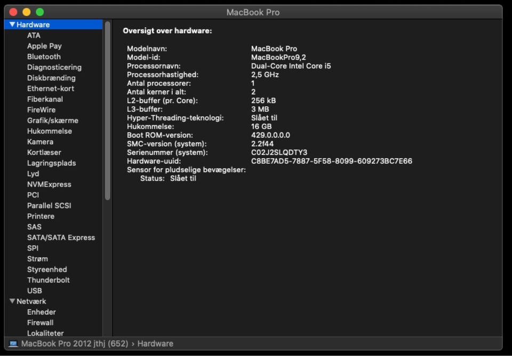The image size is (512, 356).
Task: Choose Parallel SCSI in the sidebar
Action: (x=49, y=205)
